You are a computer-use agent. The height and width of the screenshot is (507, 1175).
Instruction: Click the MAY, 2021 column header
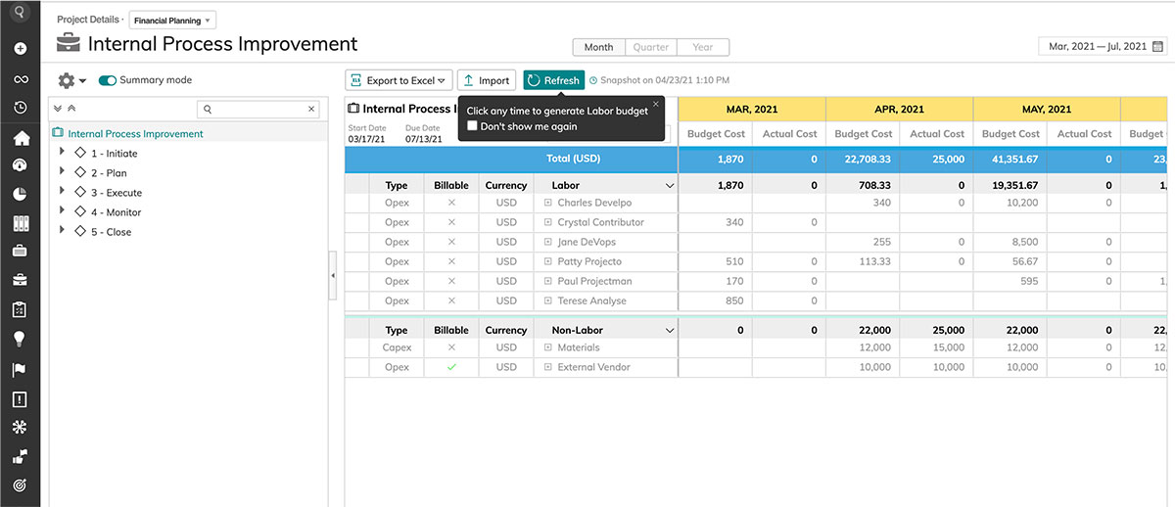click(1046, 110)
